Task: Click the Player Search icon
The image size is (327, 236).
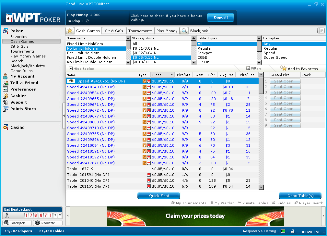Action: pyautogui.click(x=296, y=203)
